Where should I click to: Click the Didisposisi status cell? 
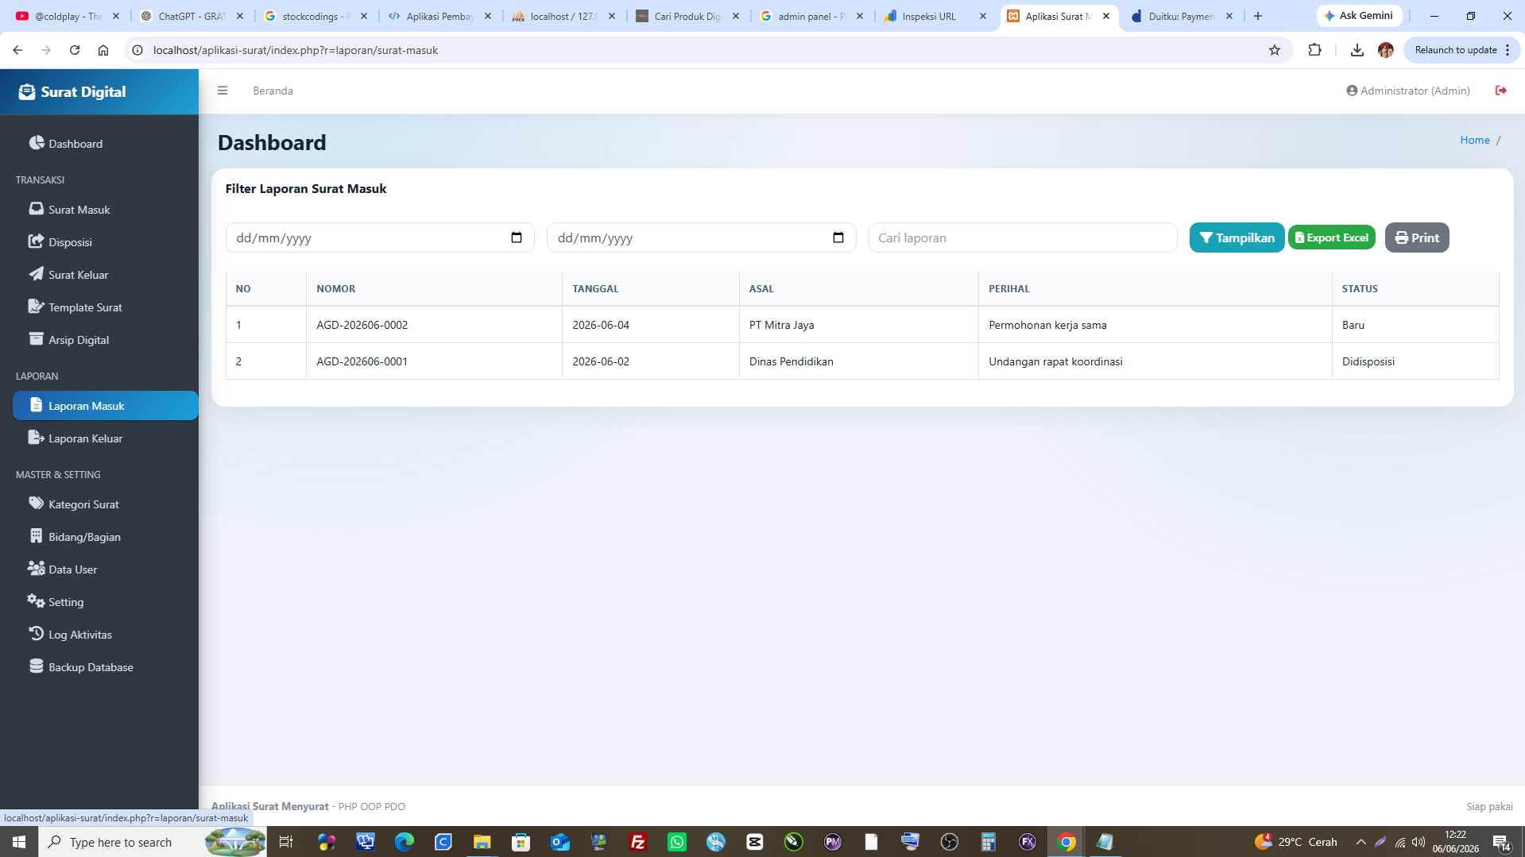click(1415, 361)
